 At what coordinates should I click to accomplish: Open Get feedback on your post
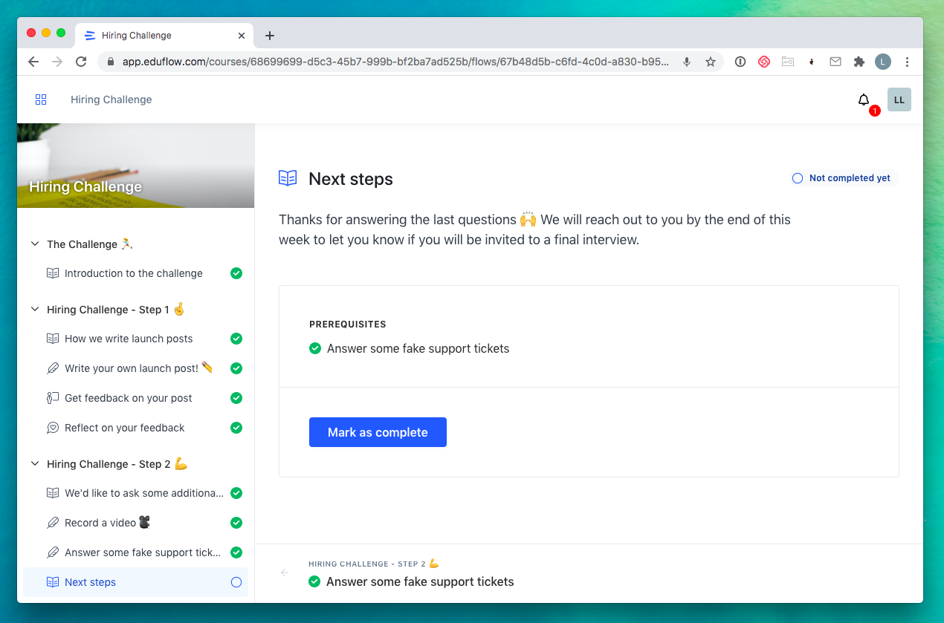(x=135, y=398)
